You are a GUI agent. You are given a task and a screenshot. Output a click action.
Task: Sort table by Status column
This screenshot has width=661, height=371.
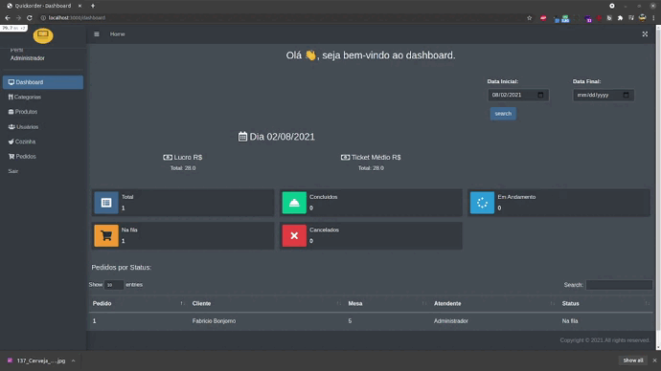(605, 303)
